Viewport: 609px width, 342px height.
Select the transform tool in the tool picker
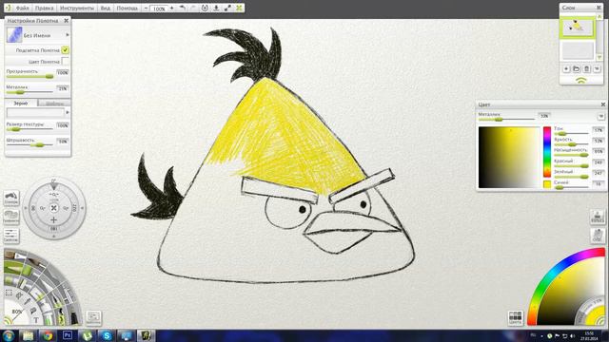(19, 295)
